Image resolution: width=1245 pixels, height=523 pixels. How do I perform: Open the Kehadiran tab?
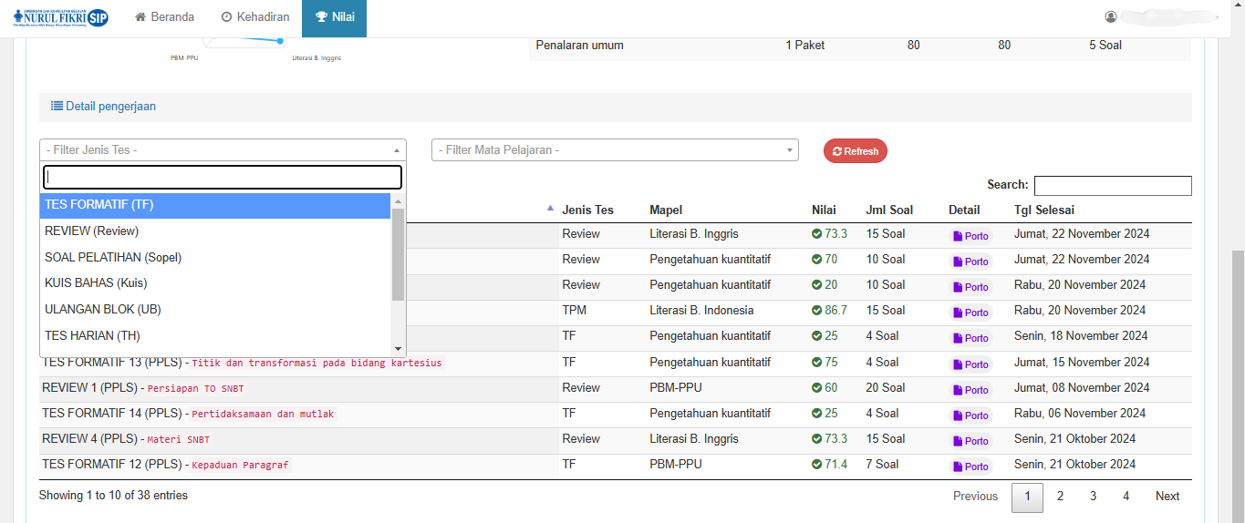[x=255, y=17]
